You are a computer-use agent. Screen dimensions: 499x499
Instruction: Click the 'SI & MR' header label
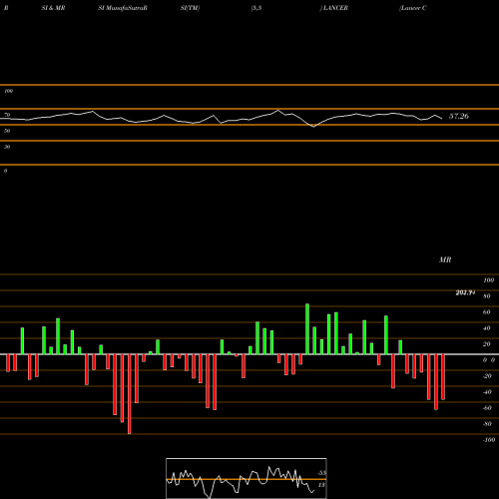coord(53,8)
